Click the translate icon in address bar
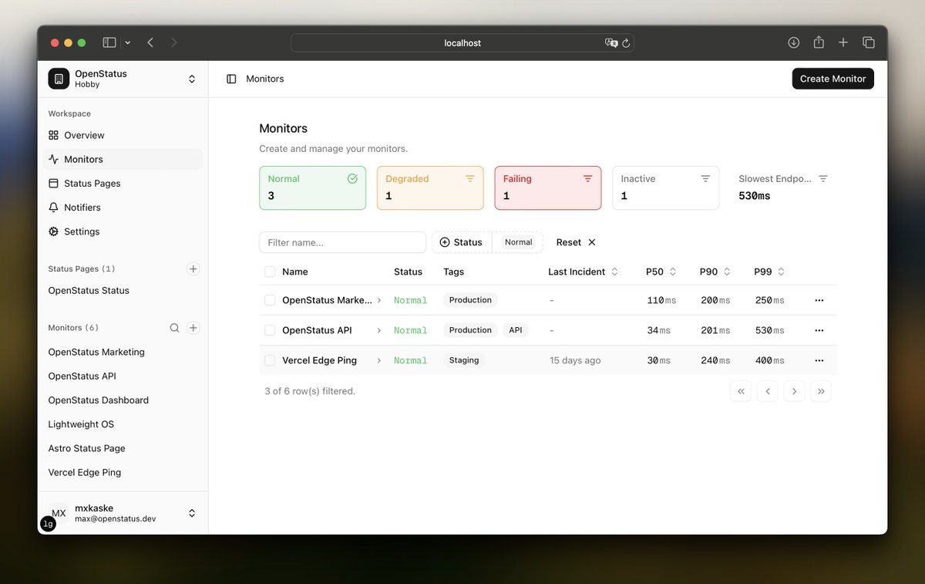The height and width of the screenshot is (584, 925). 611,43
